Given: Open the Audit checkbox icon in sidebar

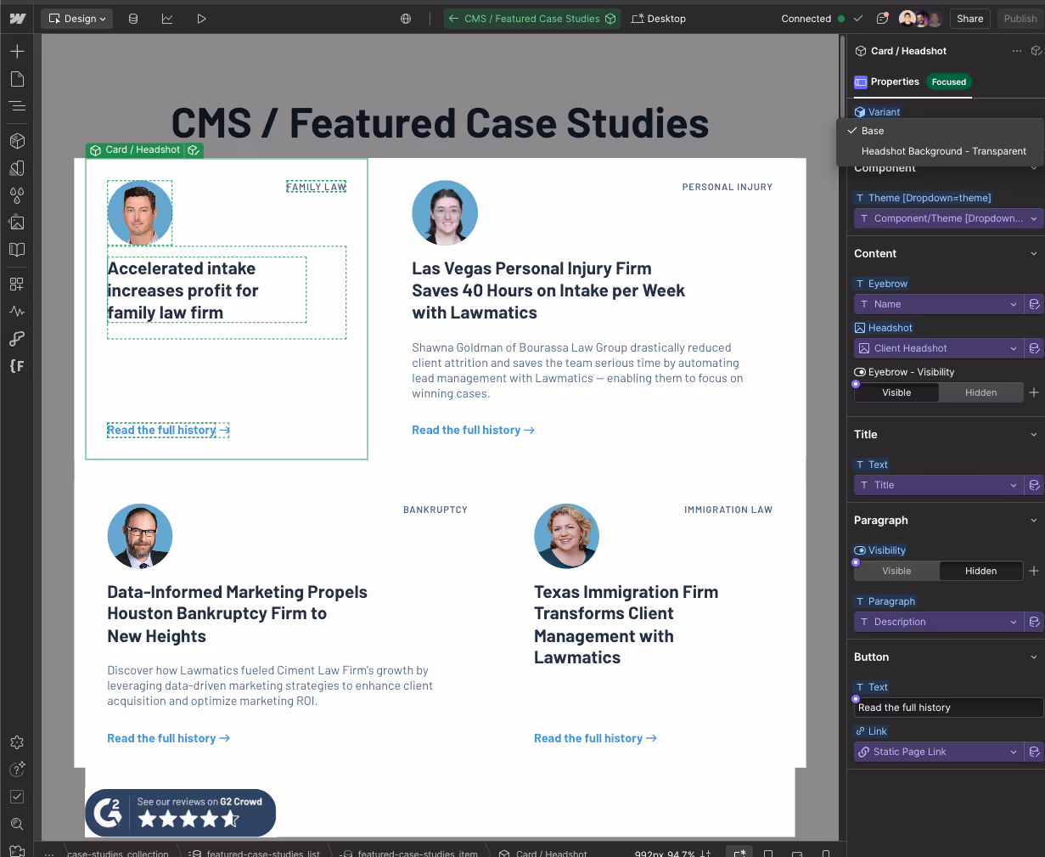Looking at the screenshot, I should tap(17, 797).
